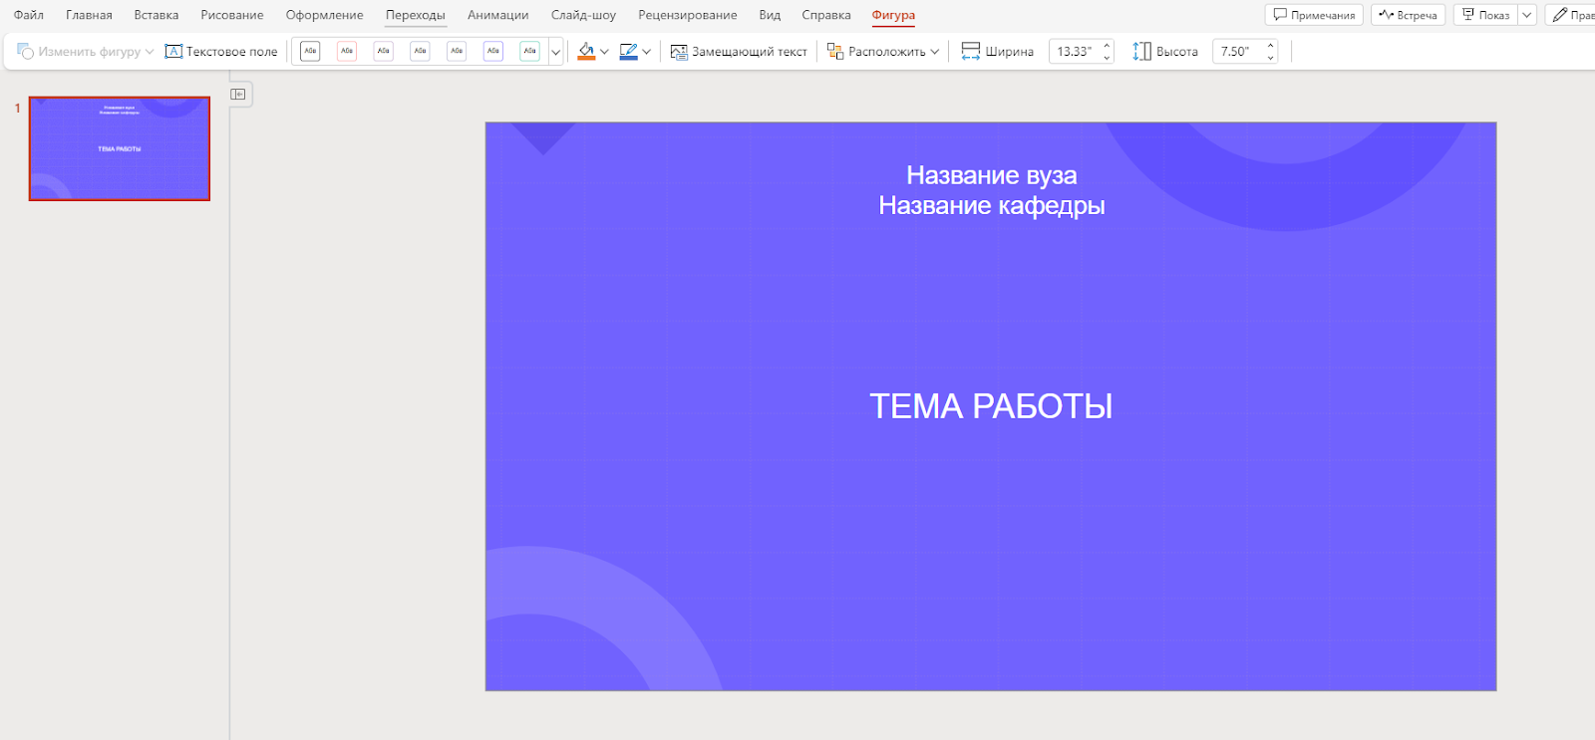Collapse the slide thumbnail pane
Viewport: 1595px width, 740px height.
238,94
